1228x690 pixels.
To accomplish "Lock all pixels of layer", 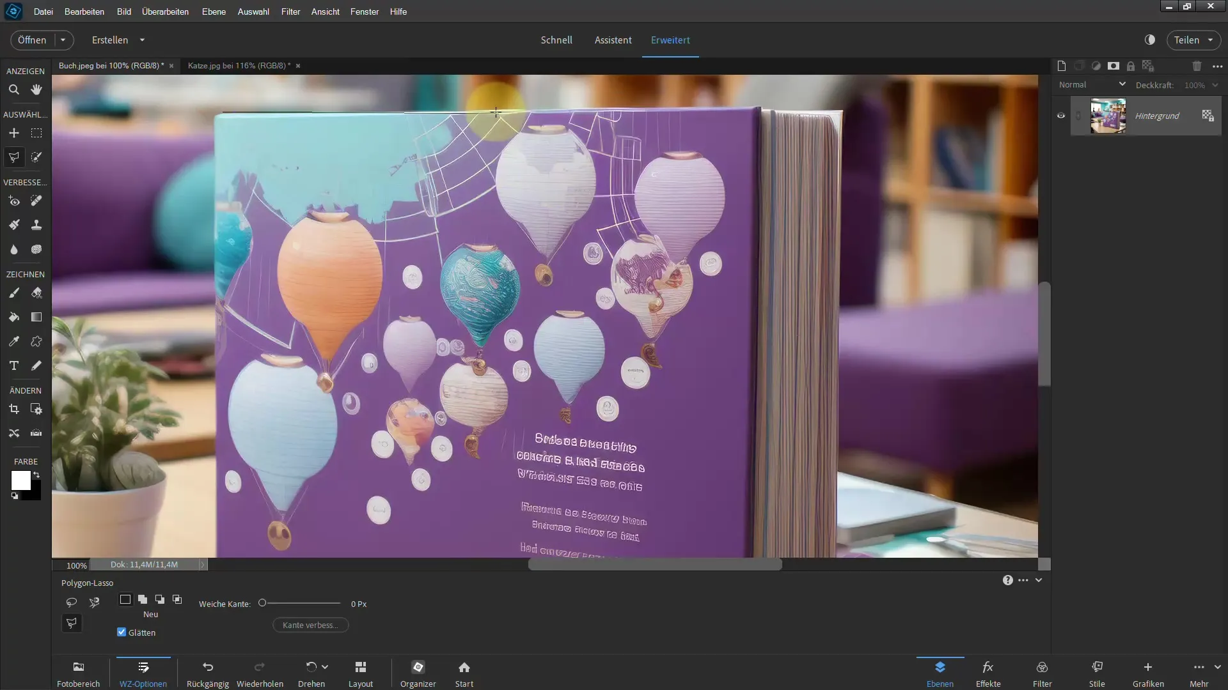I will click(x=1131, y=66).
